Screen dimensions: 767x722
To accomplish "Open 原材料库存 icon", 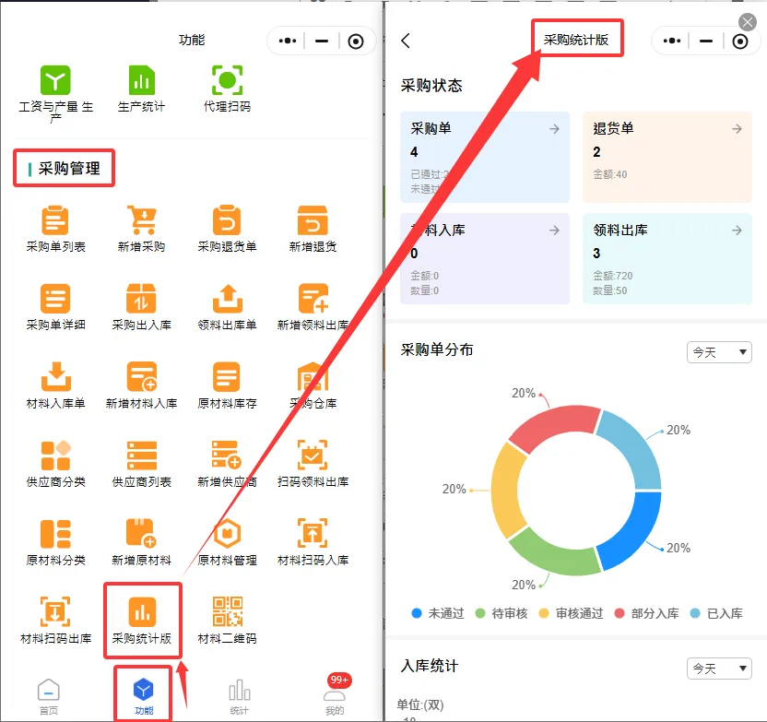I will coord(227,378).
